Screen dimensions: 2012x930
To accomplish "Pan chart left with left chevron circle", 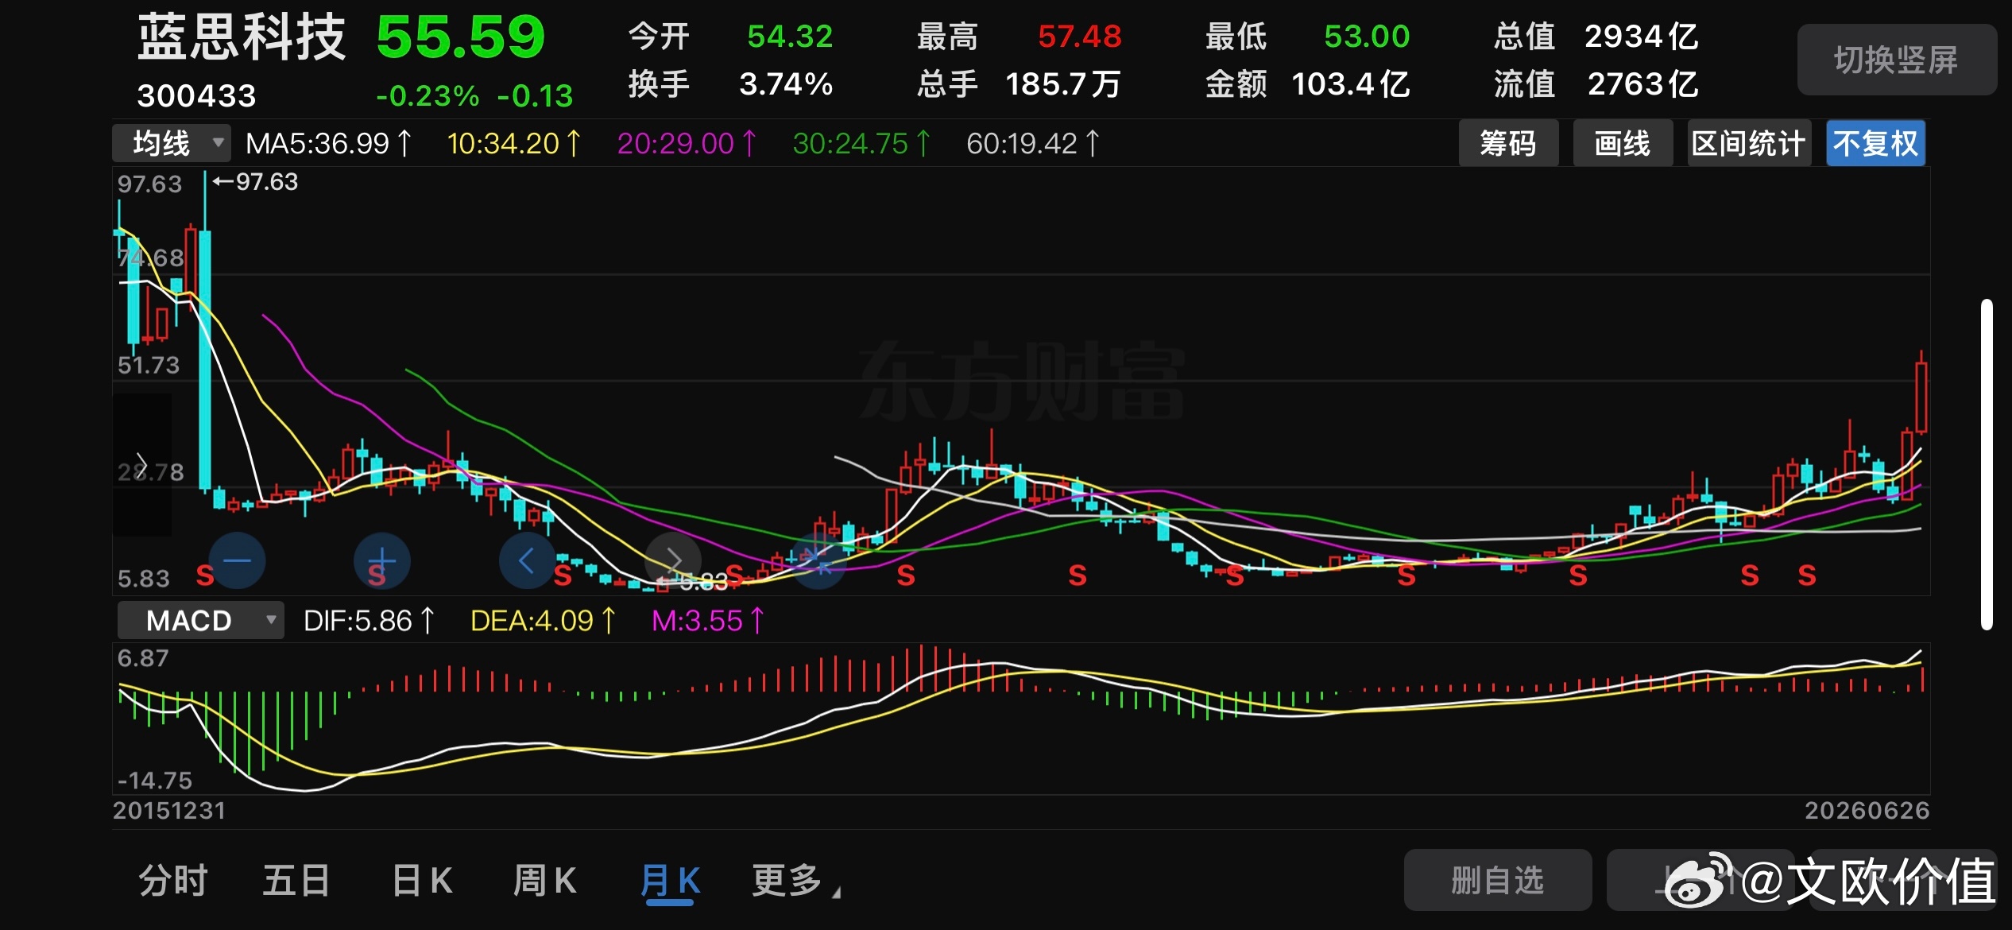I will pos(527,561).
